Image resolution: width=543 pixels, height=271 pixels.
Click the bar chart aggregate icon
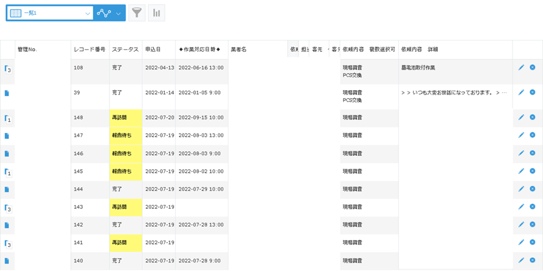[157, 13]
